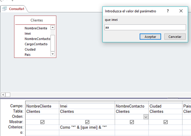Click the 'que imei' parameter input field

[x=145, y=28]
